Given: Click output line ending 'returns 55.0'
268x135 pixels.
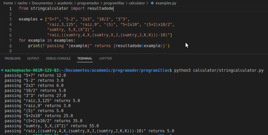Looking at the screenshot, I should point(51,126).
